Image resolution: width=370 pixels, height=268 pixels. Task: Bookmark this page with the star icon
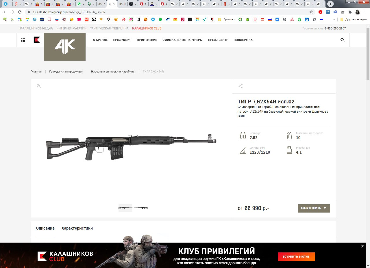click(x=311, y=12)
